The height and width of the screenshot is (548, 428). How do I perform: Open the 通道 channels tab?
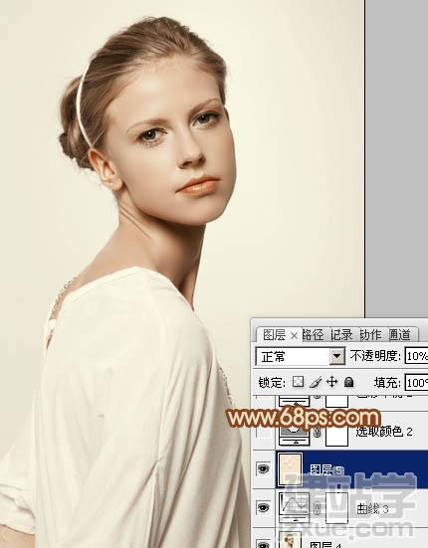(400, 335)
